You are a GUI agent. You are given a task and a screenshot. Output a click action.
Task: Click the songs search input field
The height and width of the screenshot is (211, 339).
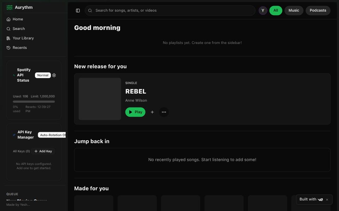tap(169, 10)
